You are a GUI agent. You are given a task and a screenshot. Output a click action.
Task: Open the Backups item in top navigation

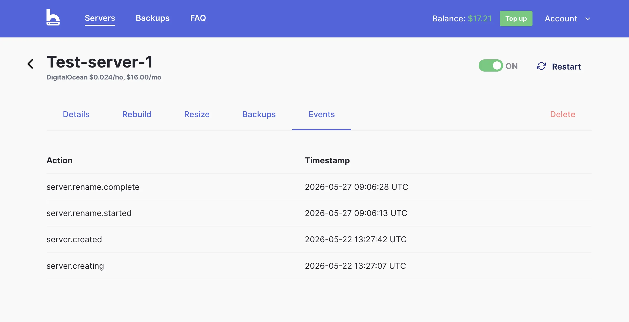(152, 18)
